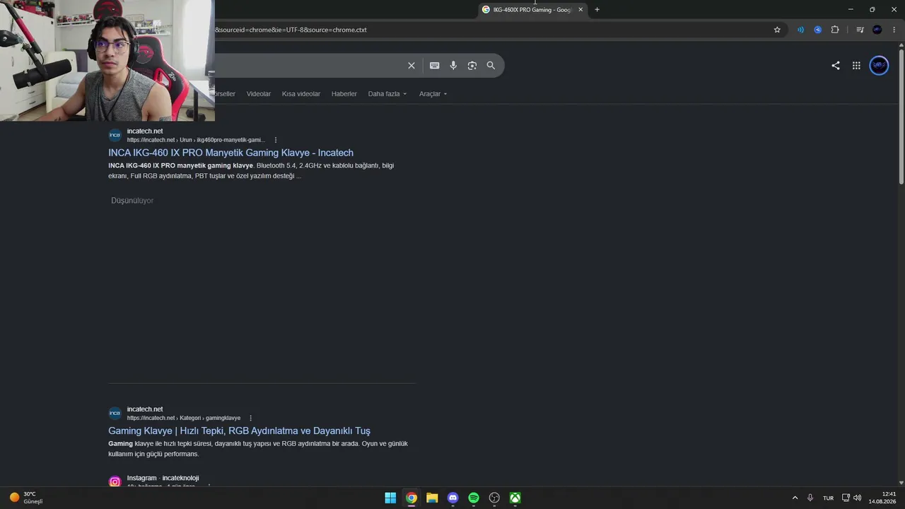Click the TUR language indicator
Viewport: 905px width, 509px height.
pos(828,498)
